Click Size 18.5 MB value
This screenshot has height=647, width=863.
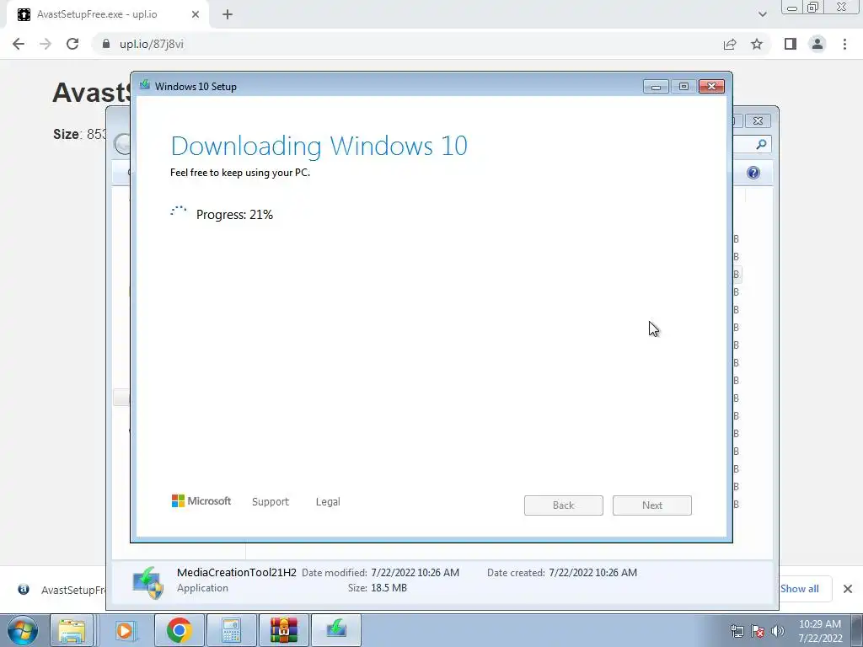click(389, 588)
